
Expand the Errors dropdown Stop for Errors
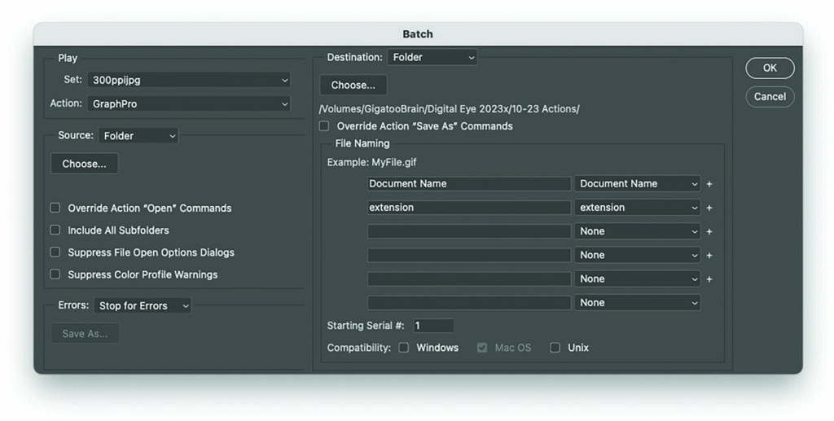143,306
